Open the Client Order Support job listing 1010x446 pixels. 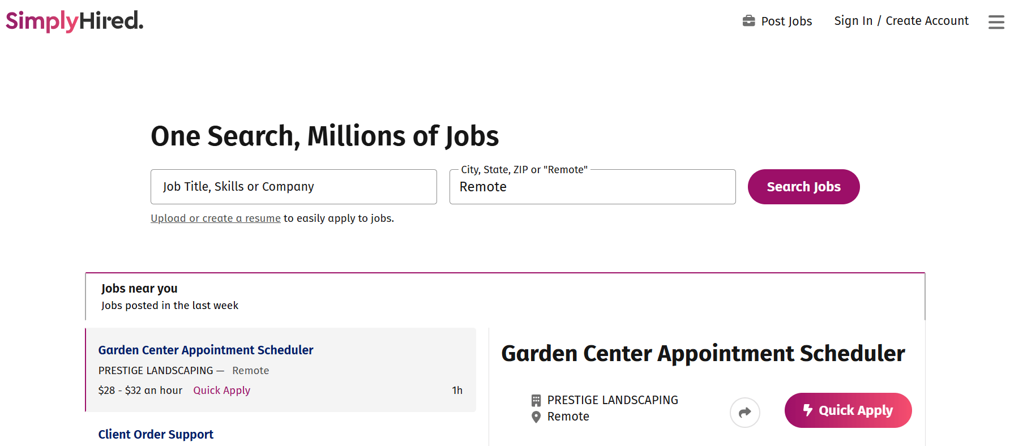(156, 435)
